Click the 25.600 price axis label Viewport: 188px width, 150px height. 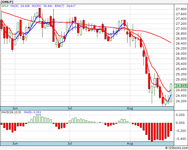pos(181,64)
